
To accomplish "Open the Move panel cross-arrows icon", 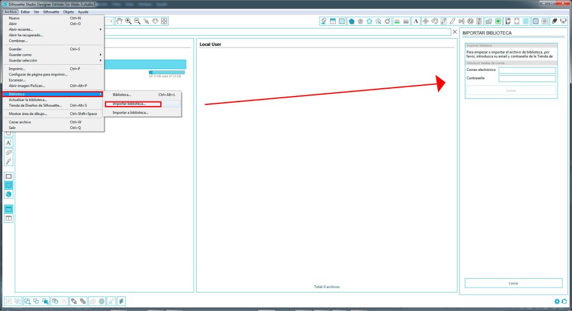I will (425, 21).
